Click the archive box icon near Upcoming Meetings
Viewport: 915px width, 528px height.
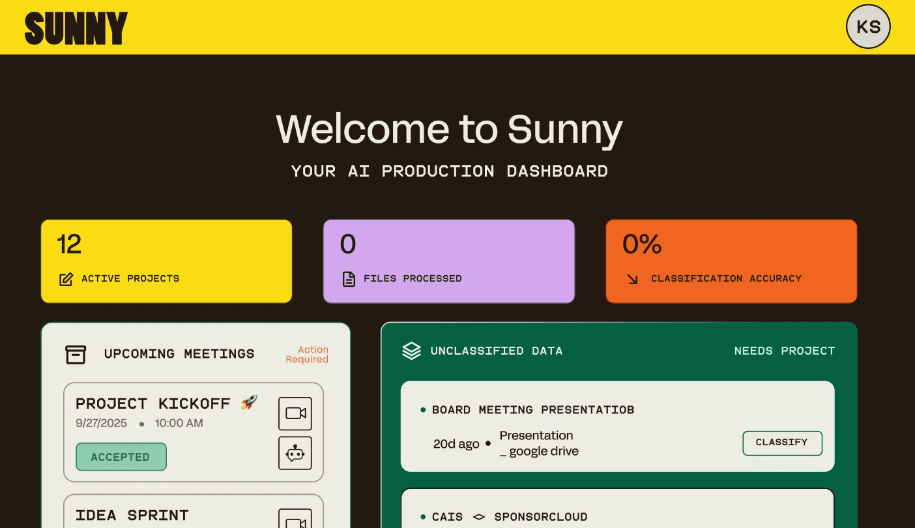point(76,354)
